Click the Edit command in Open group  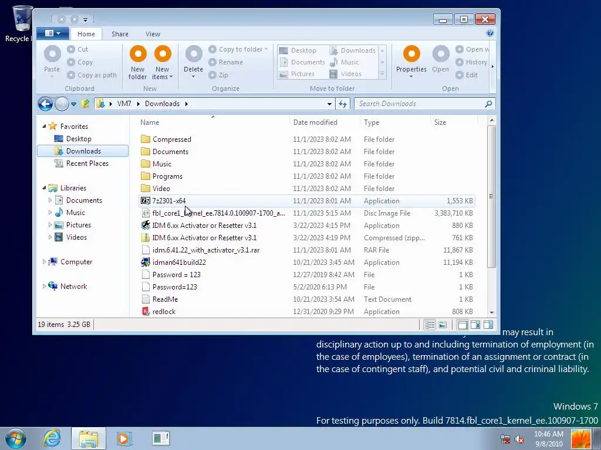coord(467,75)
